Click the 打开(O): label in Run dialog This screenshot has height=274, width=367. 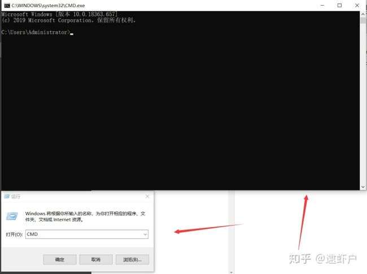coord(14,235)
